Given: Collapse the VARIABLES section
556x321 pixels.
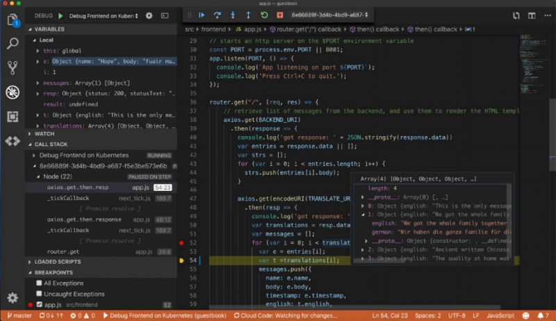Looking at the screenshot, I should click(101, 29).
